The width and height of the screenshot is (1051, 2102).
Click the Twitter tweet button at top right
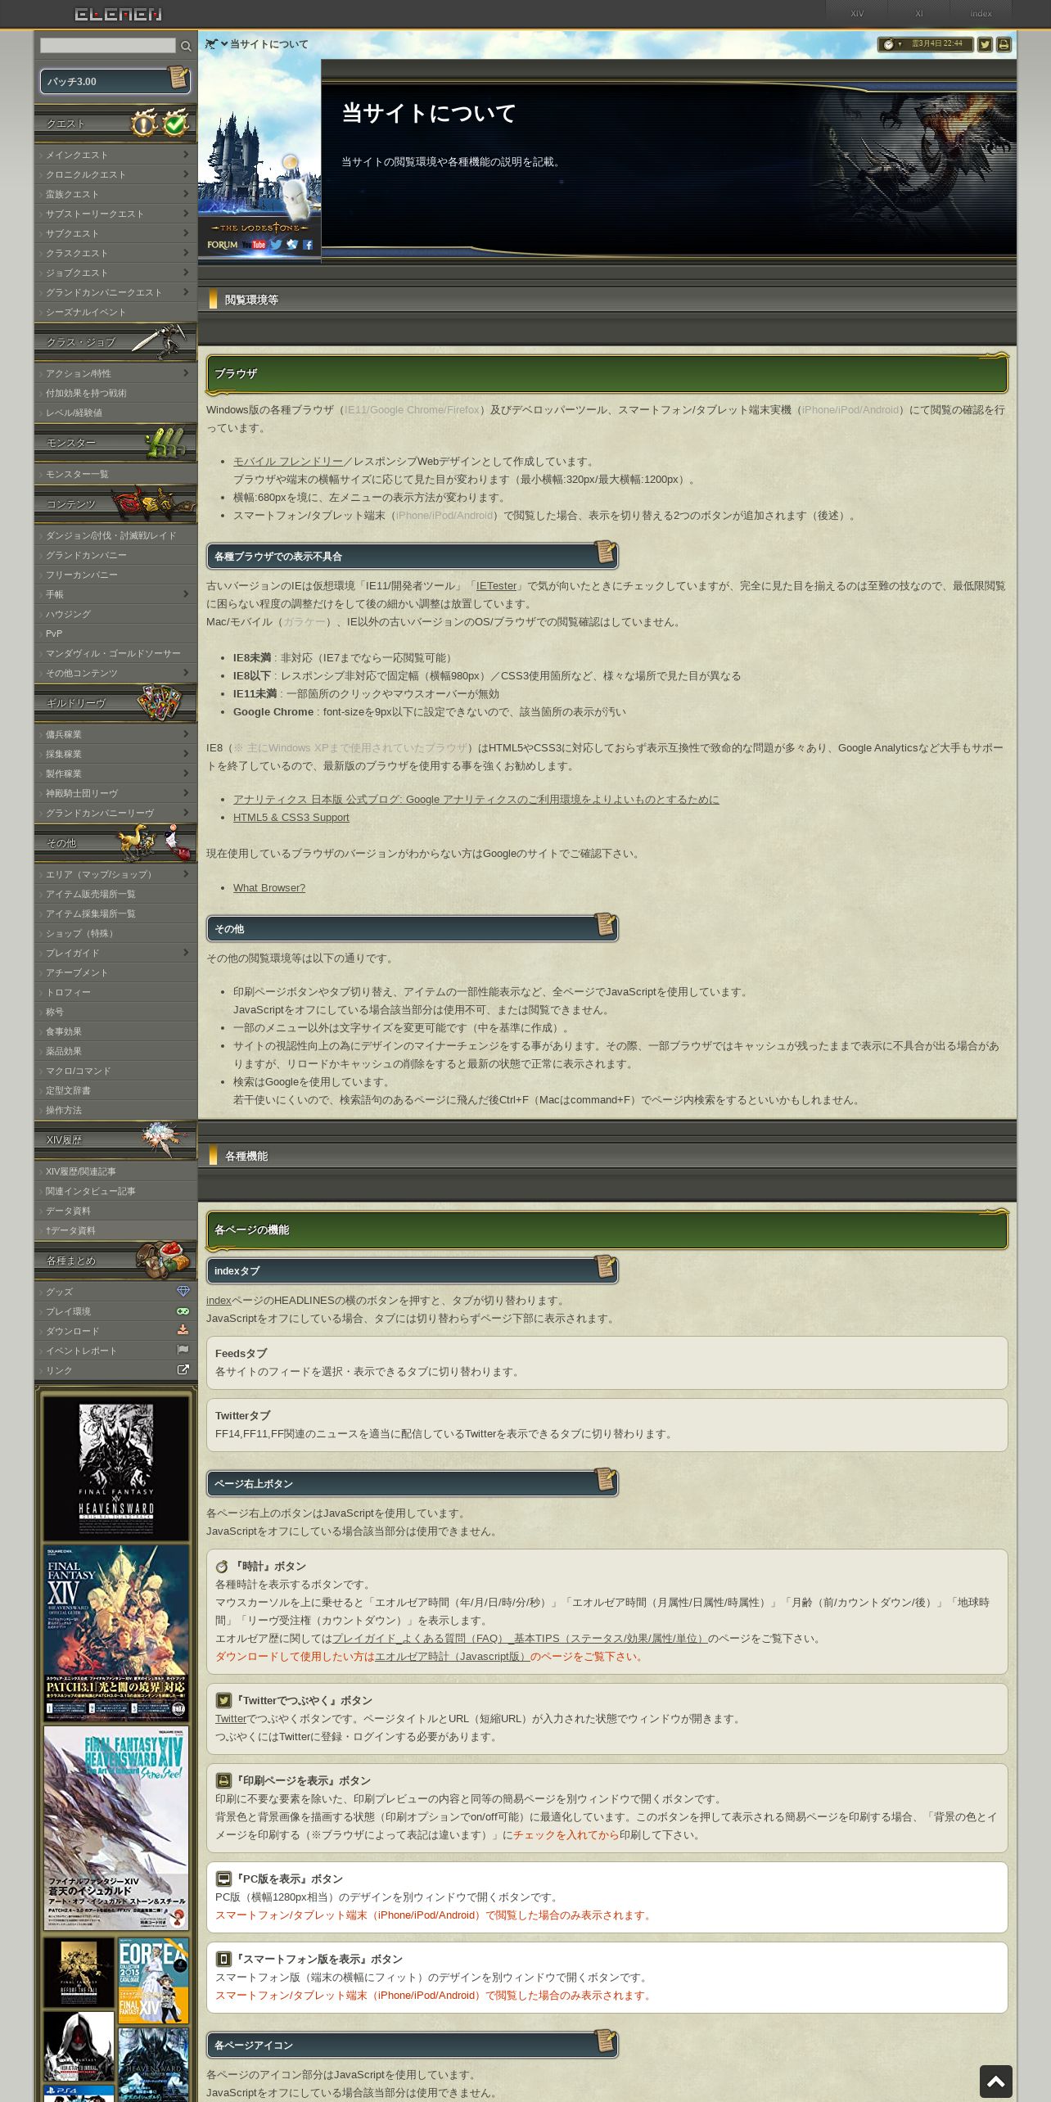click(x=986, y=44)
